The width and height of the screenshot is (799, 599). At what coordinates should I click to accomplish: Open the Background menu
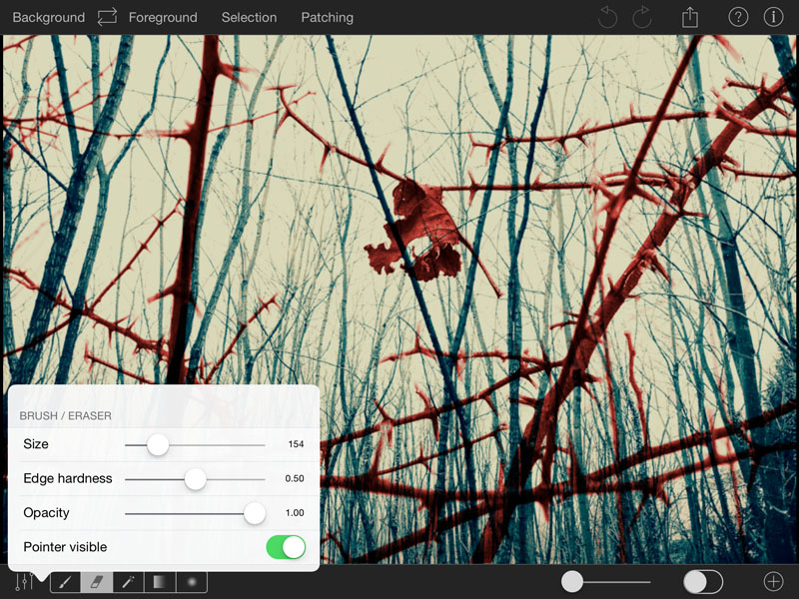pos(49,17)
